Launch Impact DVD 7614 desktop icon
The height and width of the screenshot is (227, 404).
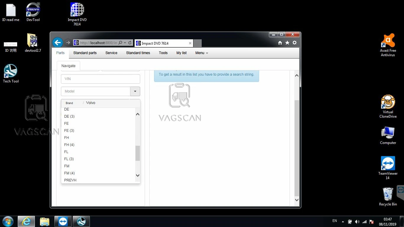[x=77, y=14]
